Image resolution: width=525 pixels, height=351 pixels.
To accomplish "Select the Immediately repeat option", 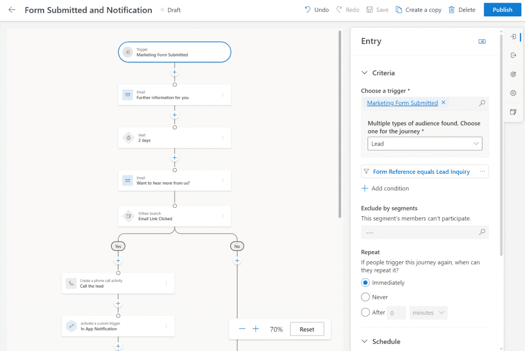I will 366,283.
